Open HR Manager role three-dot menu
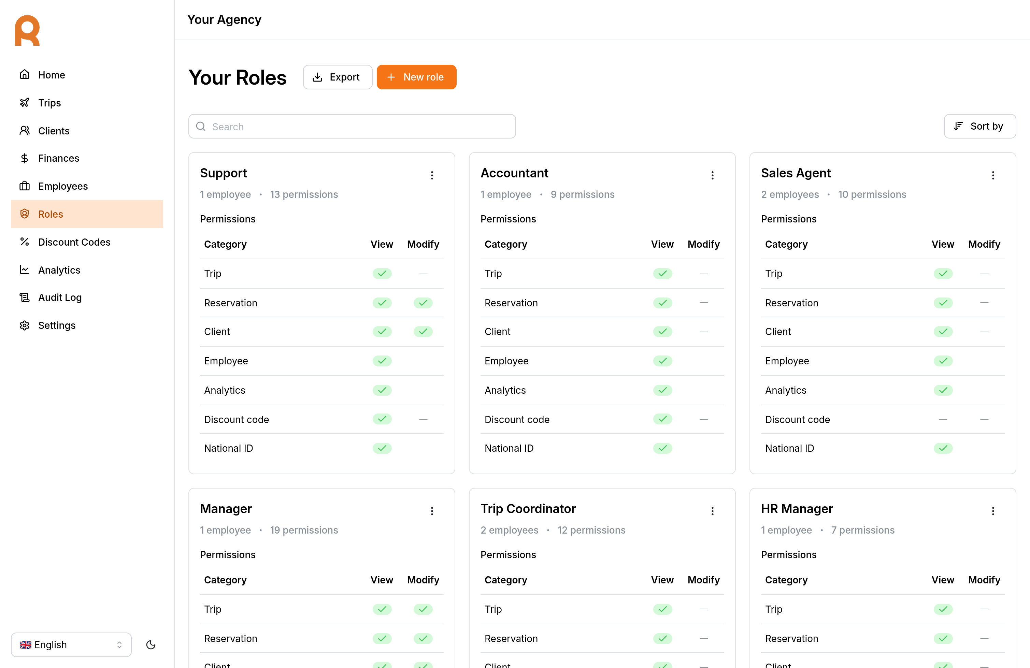 pos(993,511)
